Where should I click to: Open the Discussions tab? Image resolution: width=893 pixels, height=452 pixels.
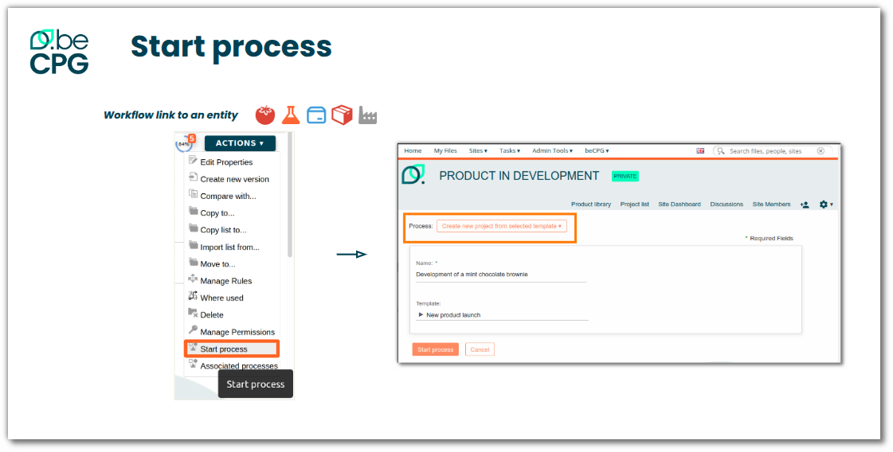[727, 205]
